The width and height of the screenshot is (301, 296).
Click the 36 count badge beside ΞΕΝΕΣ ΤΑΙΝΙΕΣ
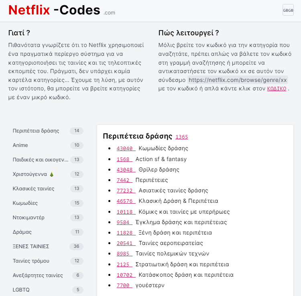coord(76,247)
